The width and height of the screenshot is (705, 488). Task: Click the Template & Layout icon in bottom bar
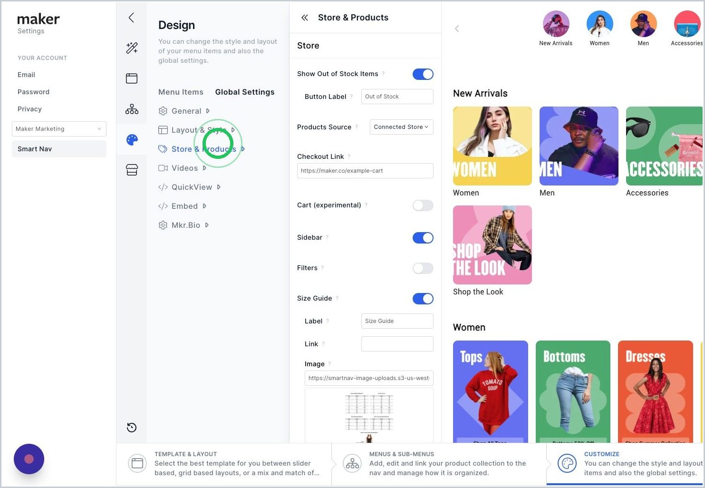[137, 463]
